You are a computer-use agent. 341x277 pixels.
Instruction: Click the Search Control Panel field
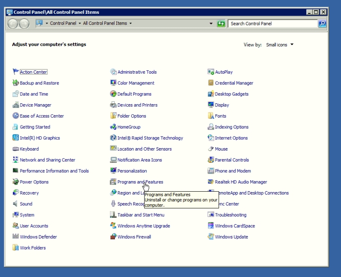pyautogui.click(x=273, y=23)
